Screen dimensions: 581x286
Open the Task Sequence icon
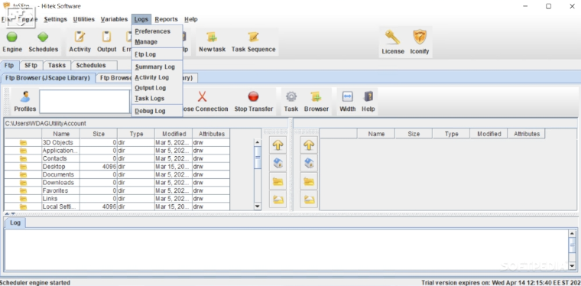[x=254, y=37]
